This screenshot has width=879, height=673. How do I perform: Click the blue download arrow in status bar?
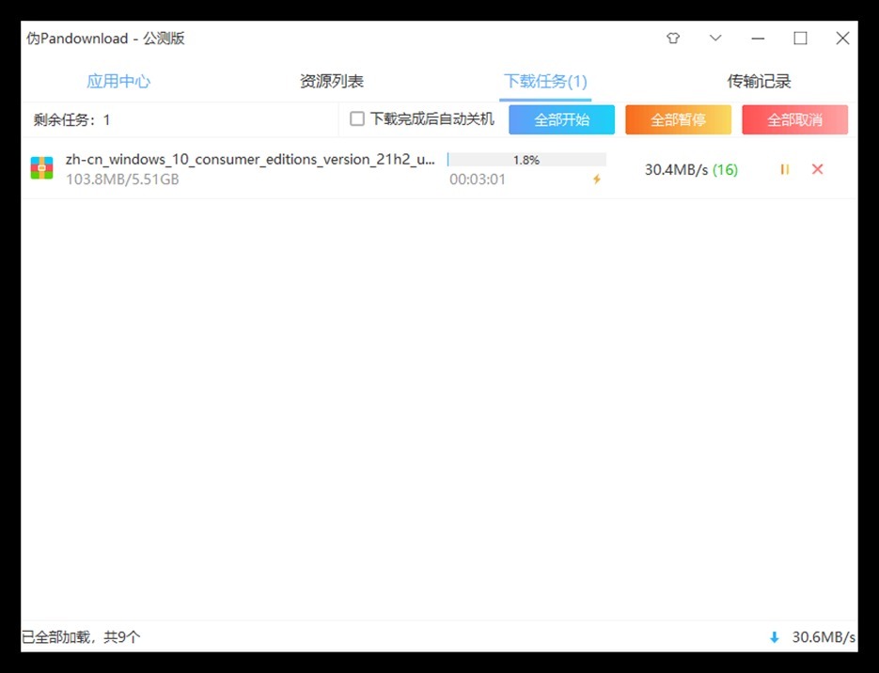[x=775, y=637]
